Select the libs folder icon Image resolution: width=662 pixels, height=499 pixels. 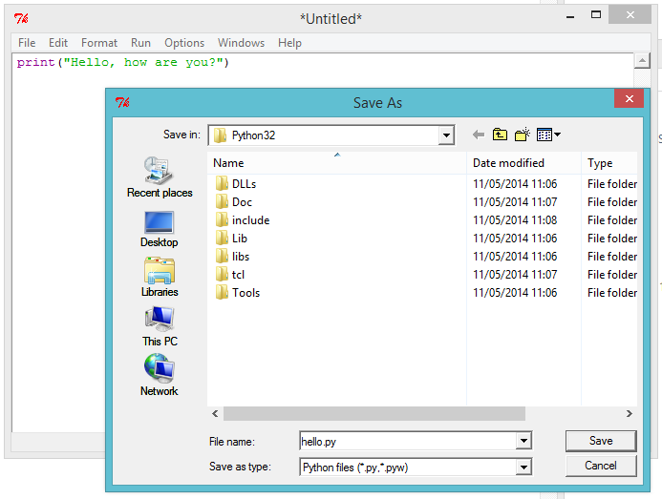click(x=222, y=257)
